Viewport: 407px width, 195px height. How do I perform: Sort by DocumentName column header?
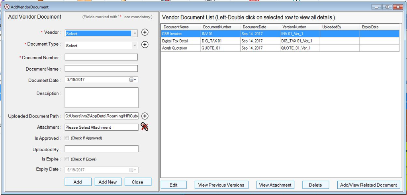(181, 27)
